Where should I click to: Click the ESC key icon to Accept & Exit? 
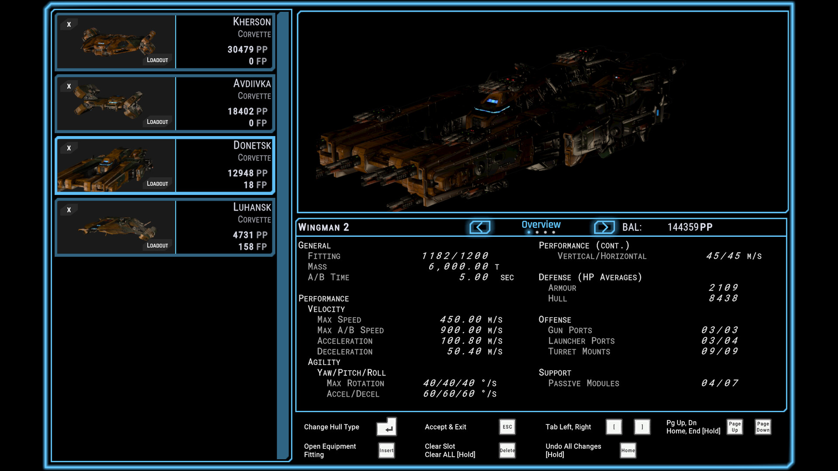coord(507,427)
